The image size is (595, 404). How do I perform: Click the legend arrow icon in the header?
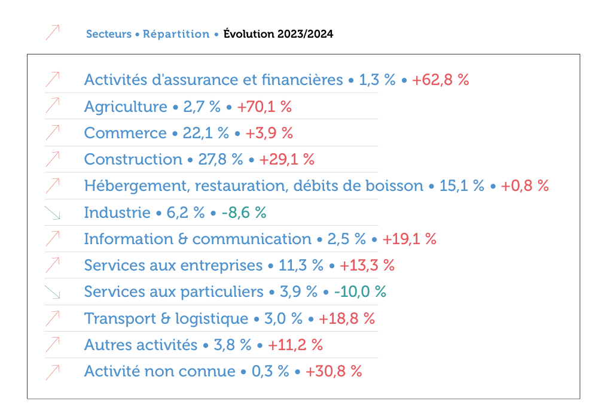tap(53, 33)
